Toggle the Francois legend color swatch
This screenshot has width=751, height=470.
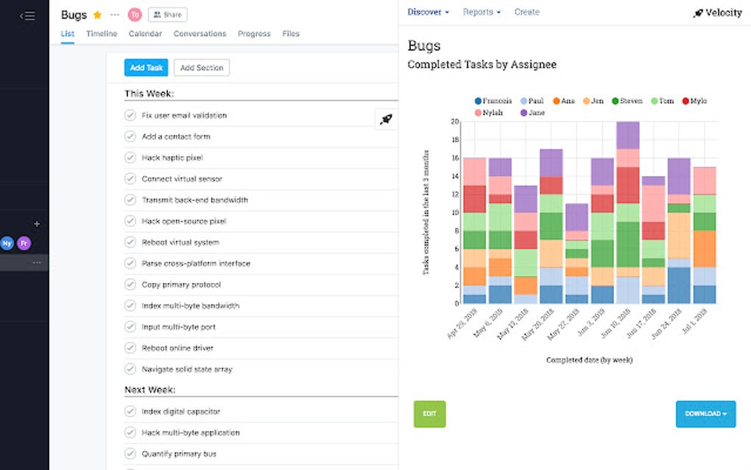[479, 101]
